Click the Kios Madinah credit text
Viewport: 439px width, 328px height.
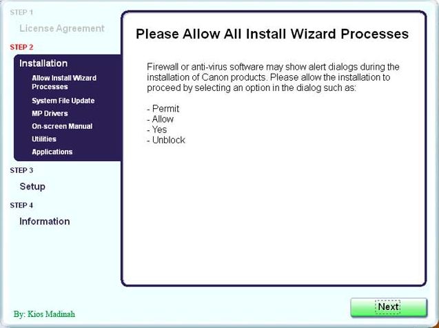pyautogui.click(x=44, y=314)
